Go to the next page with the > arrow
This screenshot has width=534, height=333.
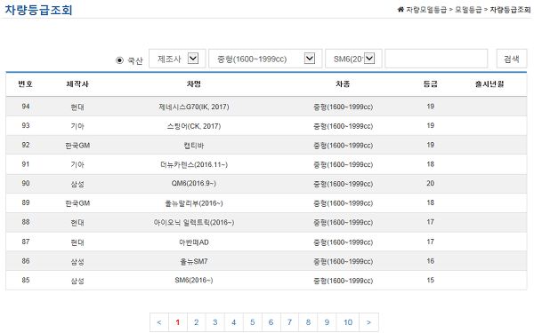coord(368,322)
